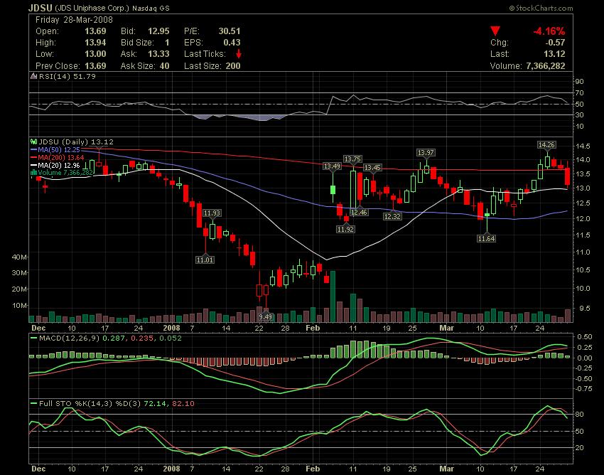Click the -0.75 MACD axis label

pyautogui.click(x=584, y=389)
